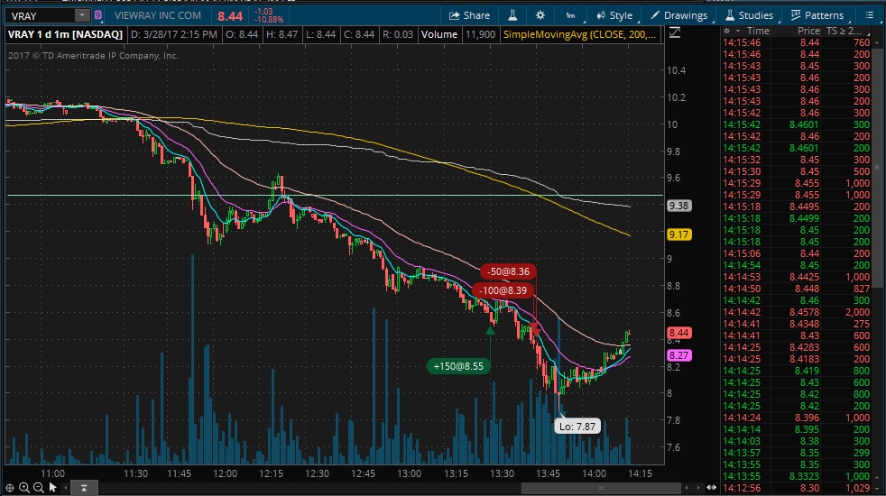Viewport: 886px width, 496px height.
Task: Click the collapse volume panel button
Action: pyautogui.click(x=84, y=488)
